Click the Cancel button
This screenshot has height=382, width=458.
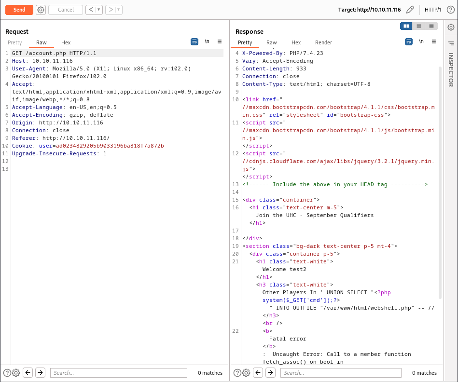click(66, 10)
